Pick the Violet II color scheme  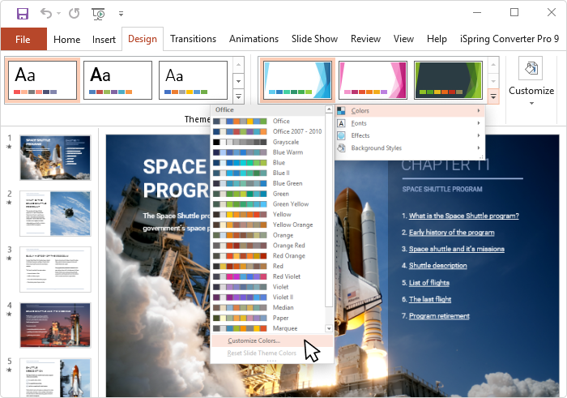click(x=267, y=297)
